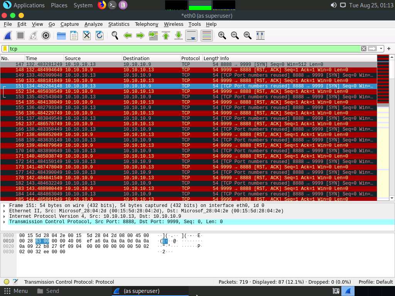
Task: Go back to previous packet arrow
Action: point(128,35)
